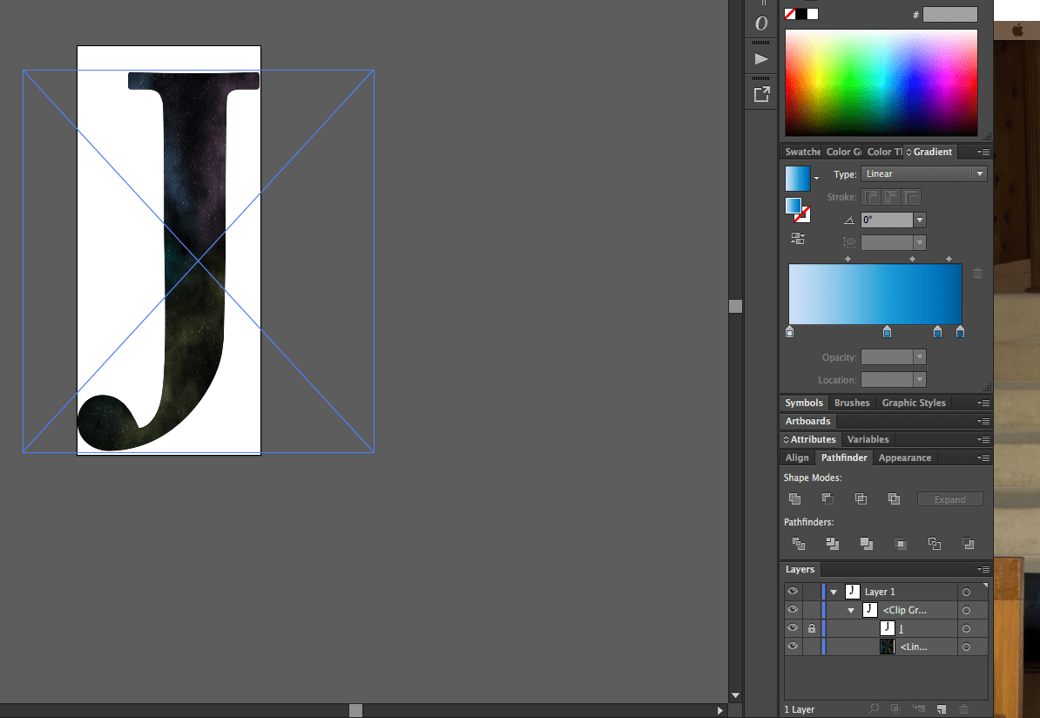Viewport: 1040px width, 718px height.
Task: Click the Divide pathfinder icon
Action: [x=798, y=544]
